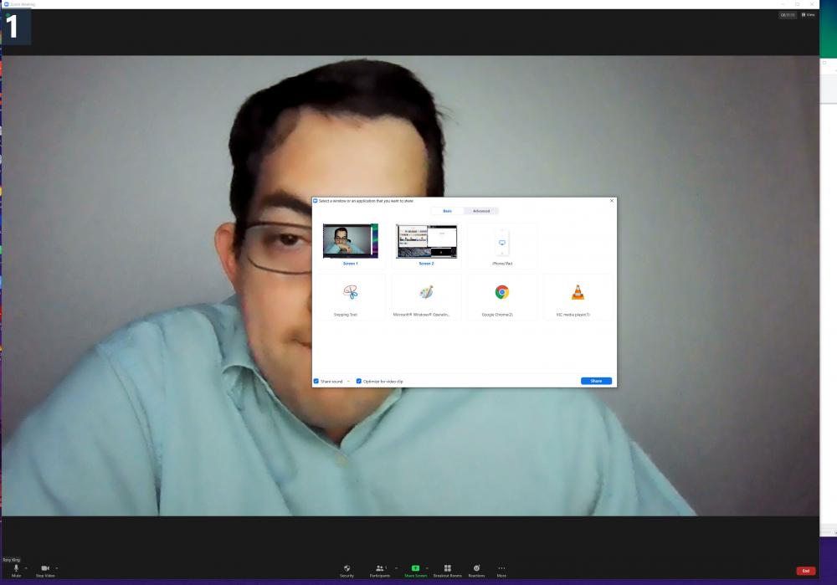Select Google Chrome for sharing
The width and height of the screenshot is (837, 585).
coord(501,295)
